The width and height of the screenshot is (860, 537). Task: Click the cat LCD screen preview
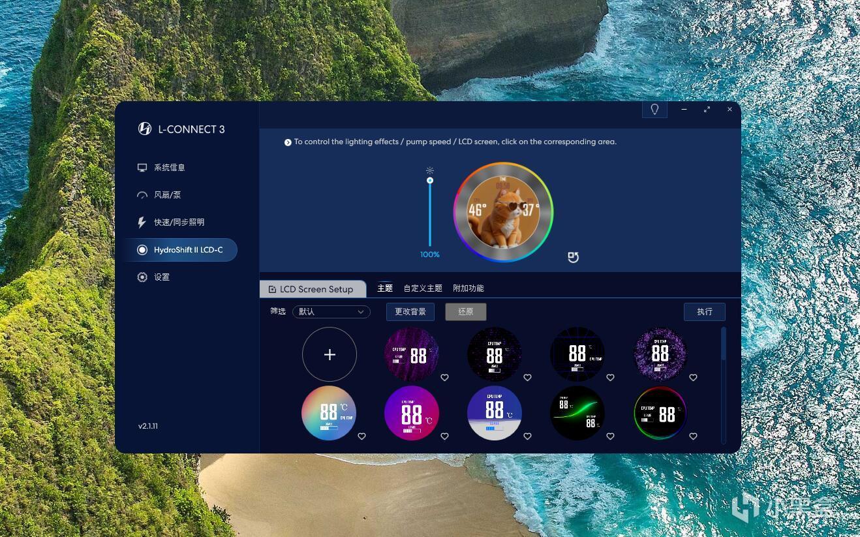tap(503, 212)
